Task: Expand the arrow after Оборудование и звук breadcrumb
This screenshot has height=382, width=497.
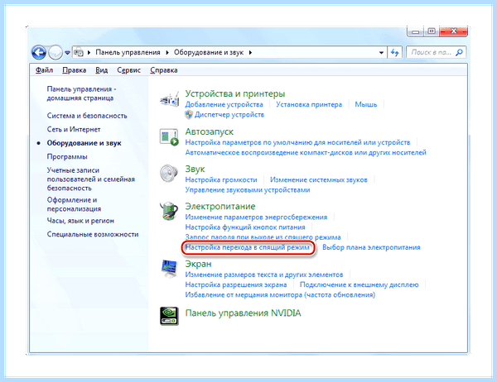Action: pos(250,53)
